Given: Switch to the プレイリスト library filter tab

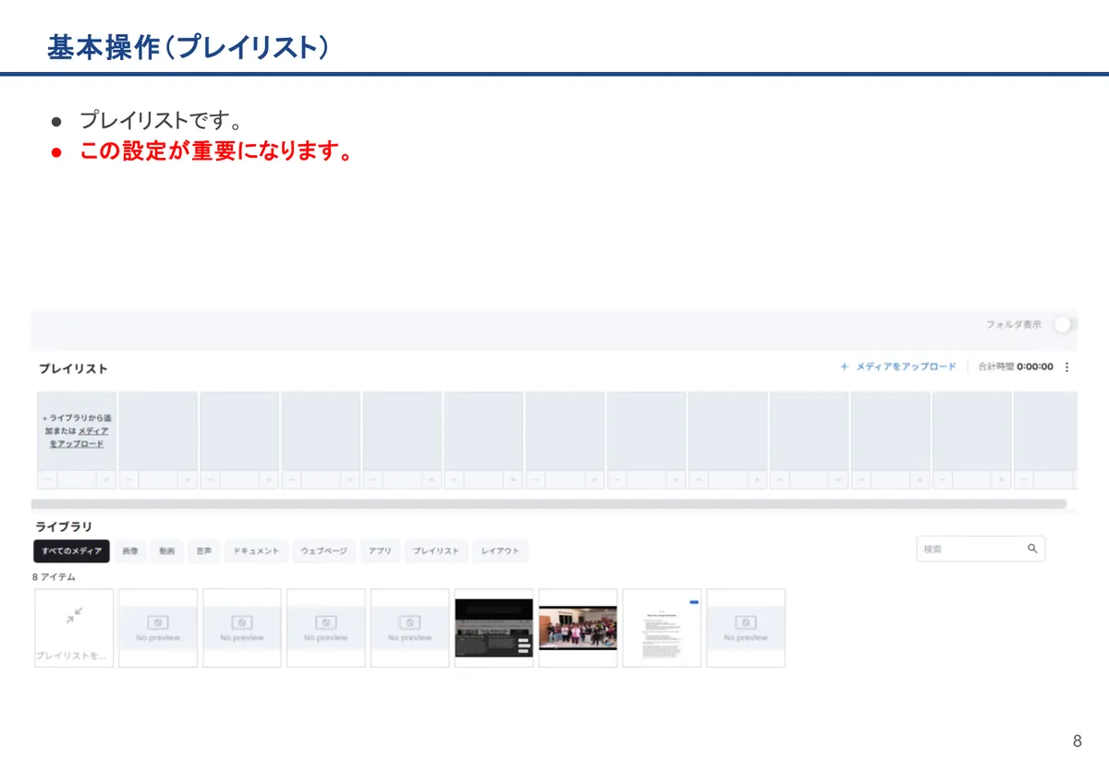Looking at the screenshot, I should pyautogui.click(x=435, y=551).
